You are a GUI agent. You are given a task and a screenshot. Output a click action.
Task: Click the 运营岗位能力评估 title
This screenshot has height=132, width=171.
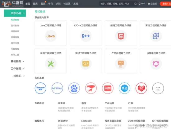(156, 53)
